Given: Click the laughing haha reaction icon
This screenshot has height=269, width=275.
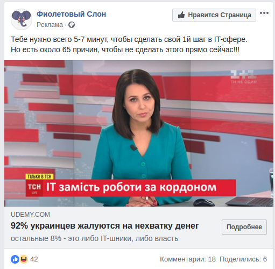Looking at the screenshot, I should point(24,259).
